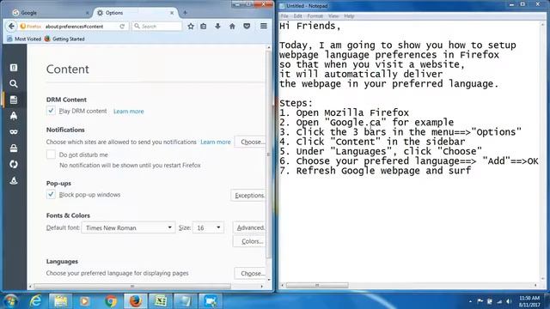
Task: Open Advanced fonts button
Action: 249,227
